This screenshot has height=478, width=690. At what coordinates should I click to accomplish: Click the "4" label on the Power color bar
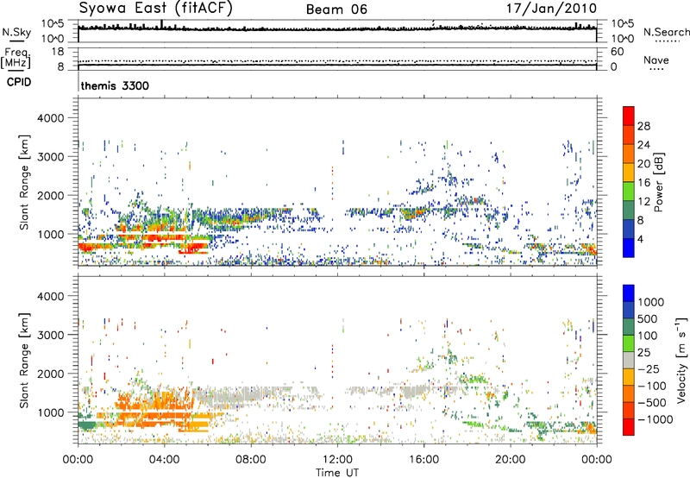click(x=641, y=239)
